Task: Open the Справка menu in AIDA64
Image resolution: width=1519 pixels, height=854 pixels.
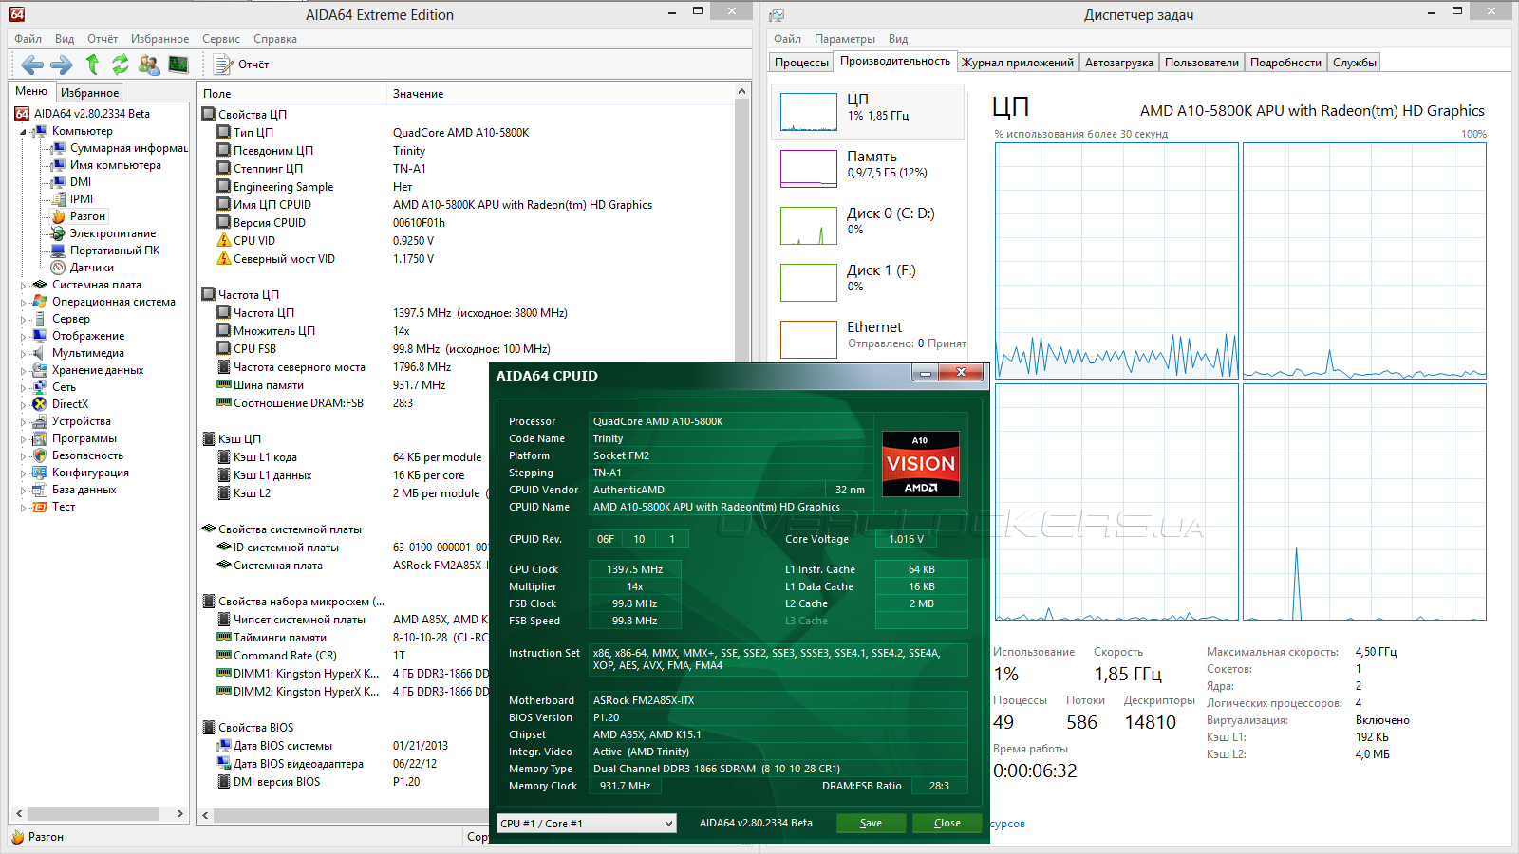Action: (275, 39)
